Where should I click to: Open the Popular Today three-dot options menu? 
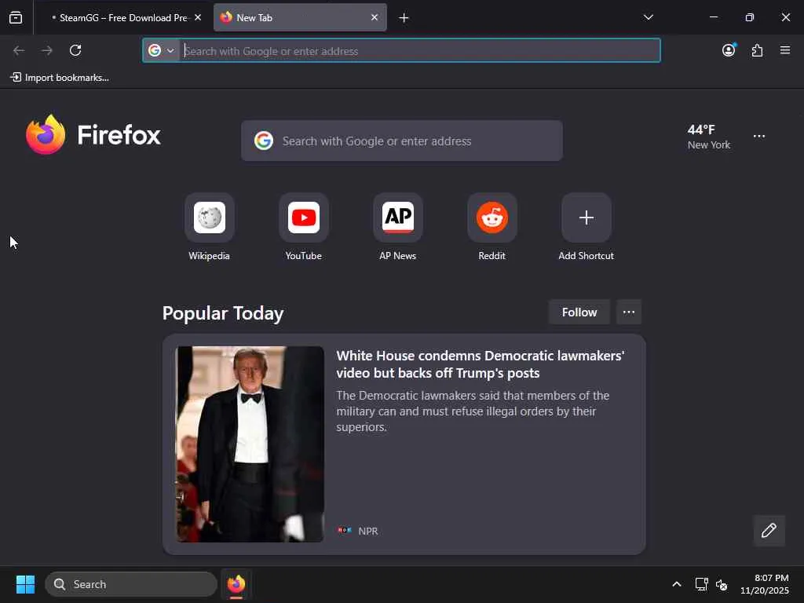629,312
